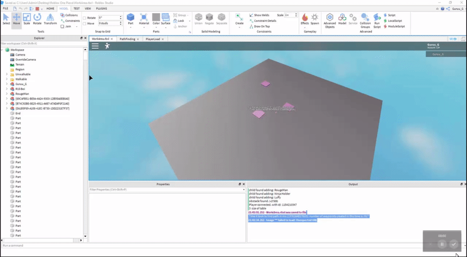The width and height of the screenshot is (467, 257).
Task: Open the Lock dropdown
Action: pyautogui.click(x=190, y=21)
